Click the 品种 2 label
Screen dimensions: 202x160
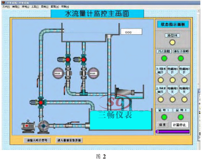coord(181,110)
